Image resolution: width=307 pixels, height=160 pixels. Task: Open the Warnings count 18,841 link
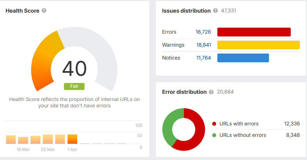coord(203,45)
